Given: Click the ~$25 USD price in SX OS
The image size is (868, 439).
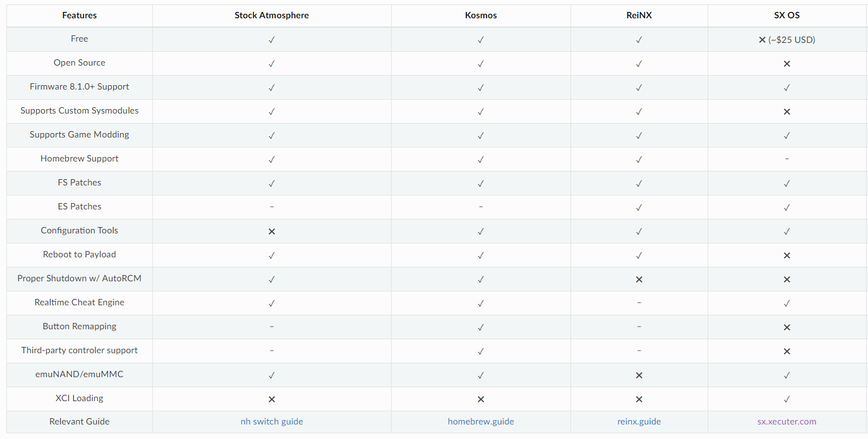Looking at the screenshot, I should pos(792,40).
